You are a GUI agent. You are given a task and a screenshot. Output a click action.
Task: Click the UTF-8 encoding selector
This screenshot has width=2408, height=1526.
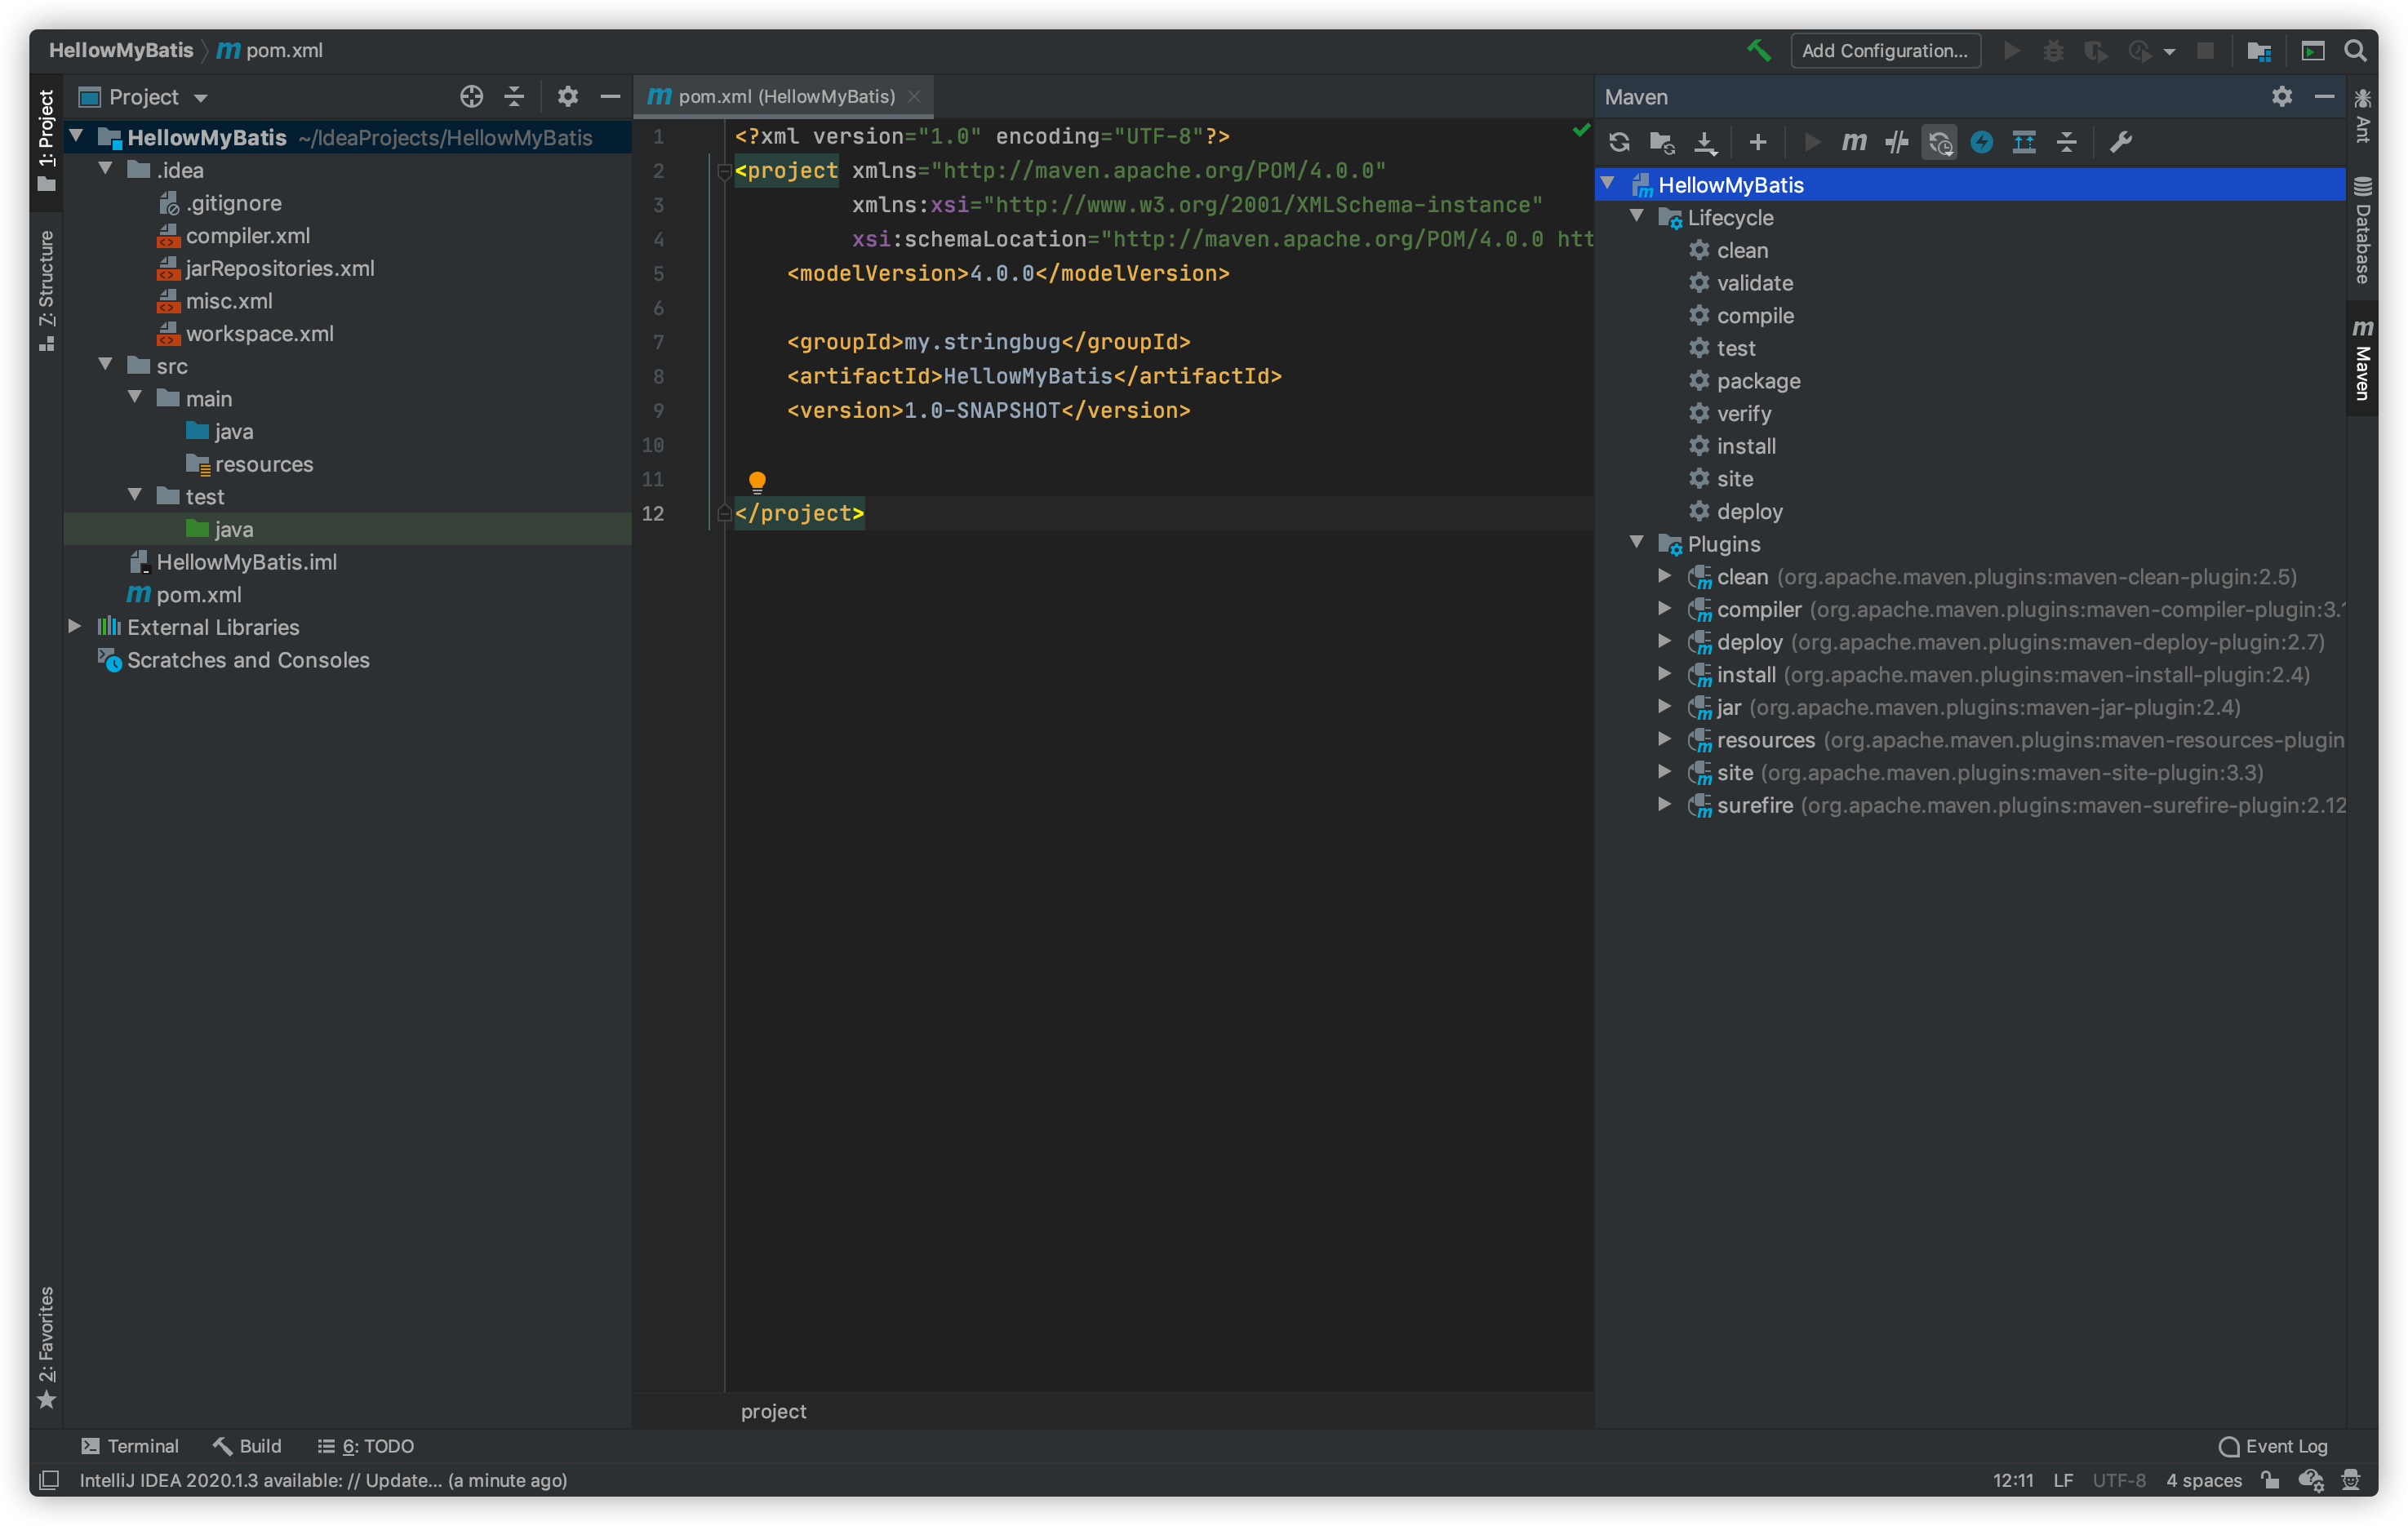pos(2119,1480)
